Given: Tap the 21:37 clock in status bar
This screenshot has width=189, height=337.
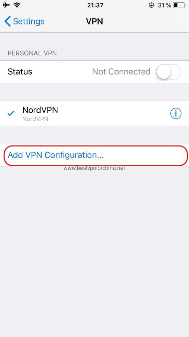Looking at the screenshot, I should coord(94,5).
